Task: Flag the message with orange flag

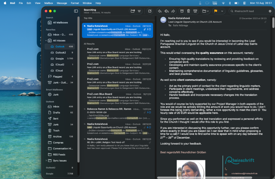Action: pos(216,11)
